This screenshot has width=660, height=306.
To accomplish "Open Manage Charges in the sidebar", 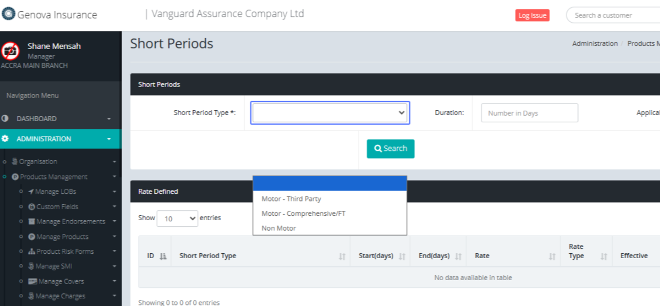I will (60, 297).
